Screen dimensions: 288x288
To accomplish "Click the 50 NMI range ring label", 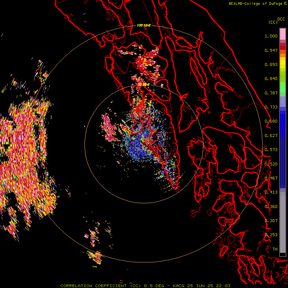I will (144, 84).
